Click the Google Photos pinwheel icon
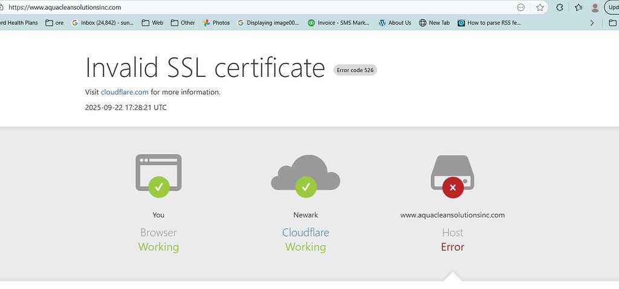 (x=206, y=23)
